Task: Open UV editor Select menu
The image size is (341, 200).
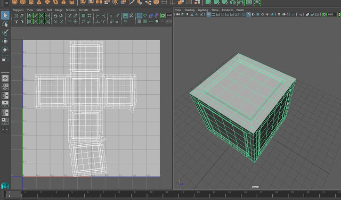Action: point(40,10)
